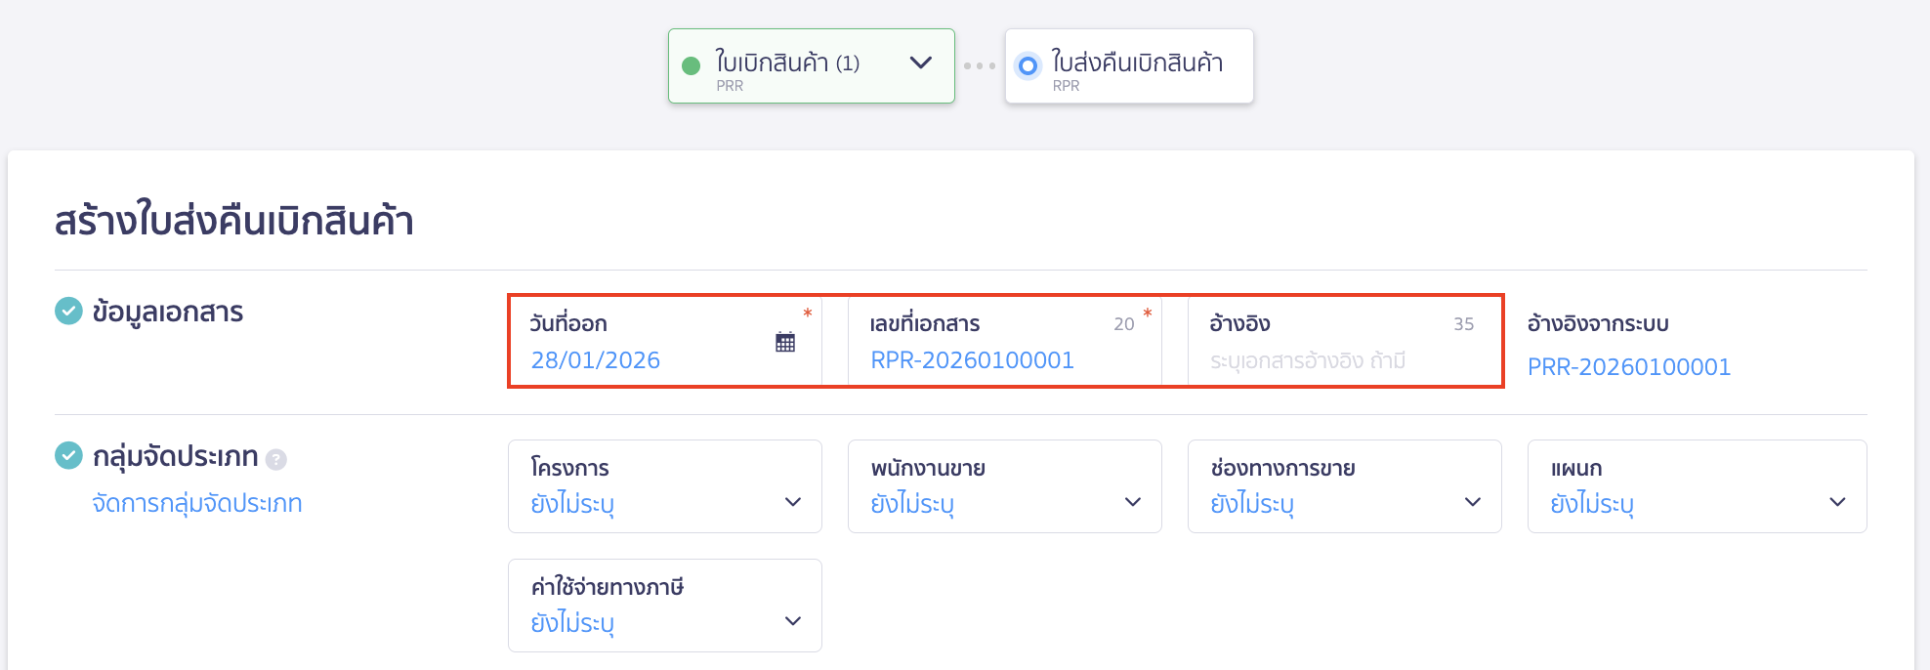Click the date field showing 28/01/2026
Viewport: 1930px width, 670px height.
click(x=595, y=359)
